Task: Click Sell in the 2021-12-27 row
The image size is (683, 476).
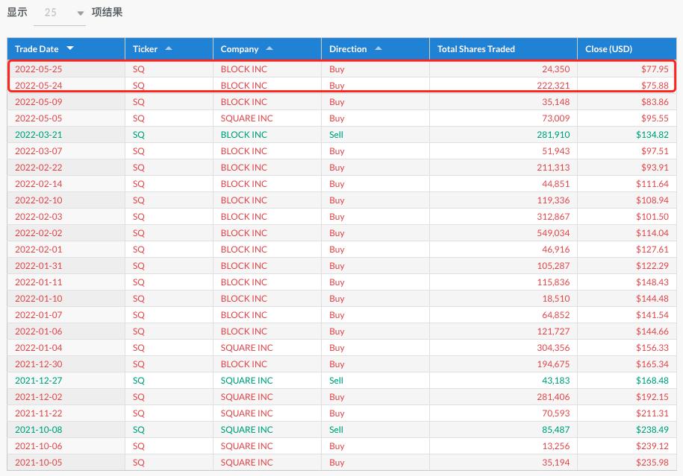Action: (x=336, y=381)
